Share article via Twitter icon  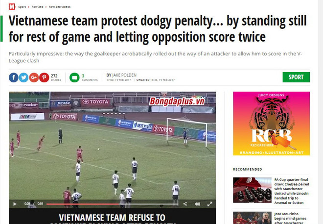tap(23, 77)
